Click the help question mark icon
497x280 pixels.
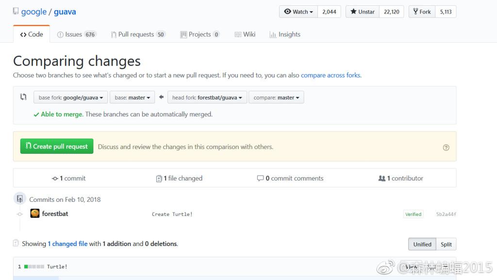[446, 148]
